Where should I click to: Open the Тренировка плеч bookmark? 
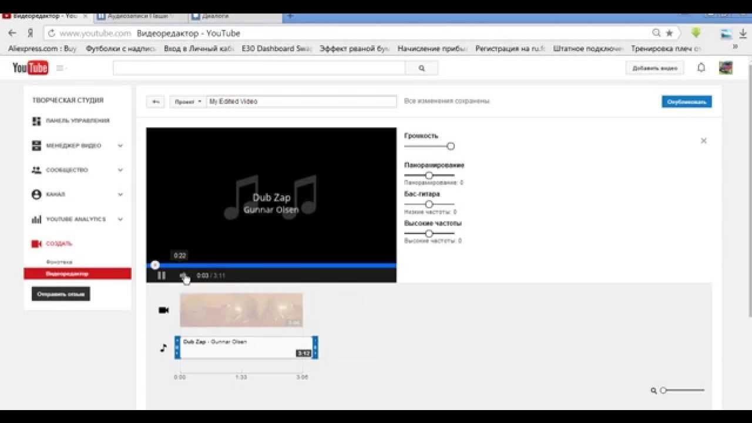tap(666, 49)
